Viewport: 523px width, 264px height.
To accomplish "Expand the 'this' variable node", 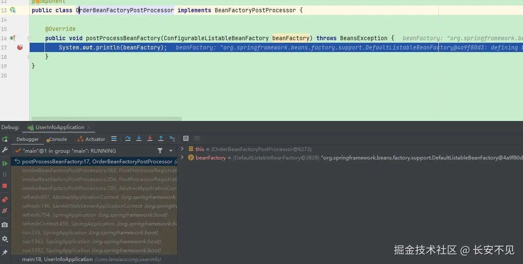I will point(183,149).
